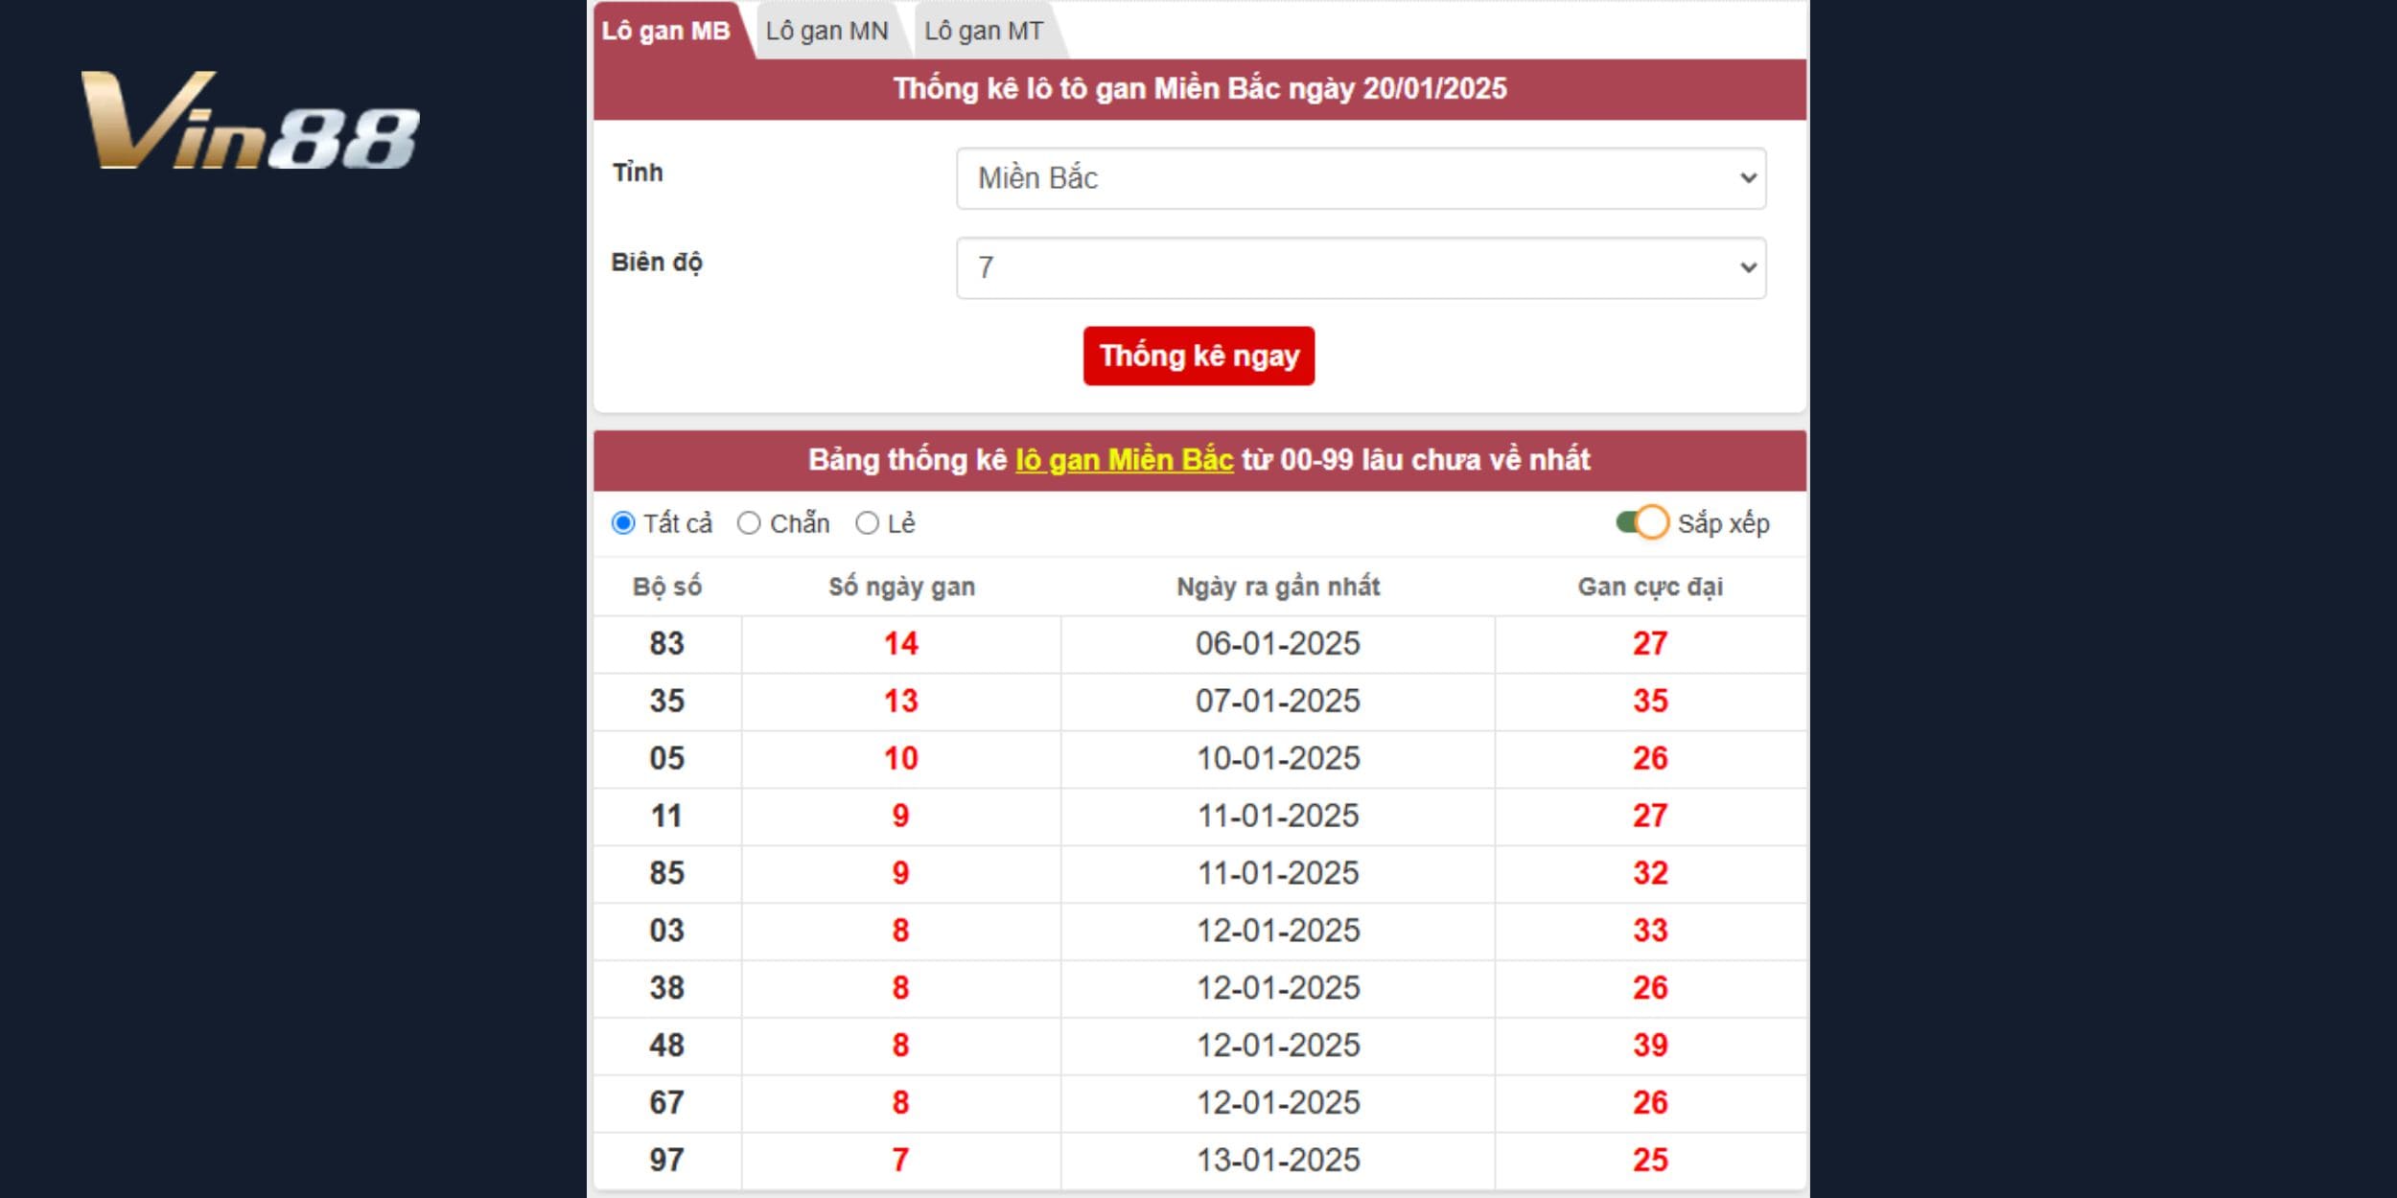Click Gan cực đại value 39

[x=1650, y=1046]
